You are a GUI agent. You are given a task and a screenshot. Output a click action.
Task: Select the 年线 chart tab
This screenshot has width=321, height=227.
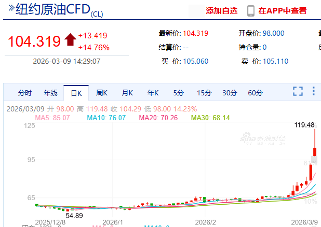coord(50,93)
